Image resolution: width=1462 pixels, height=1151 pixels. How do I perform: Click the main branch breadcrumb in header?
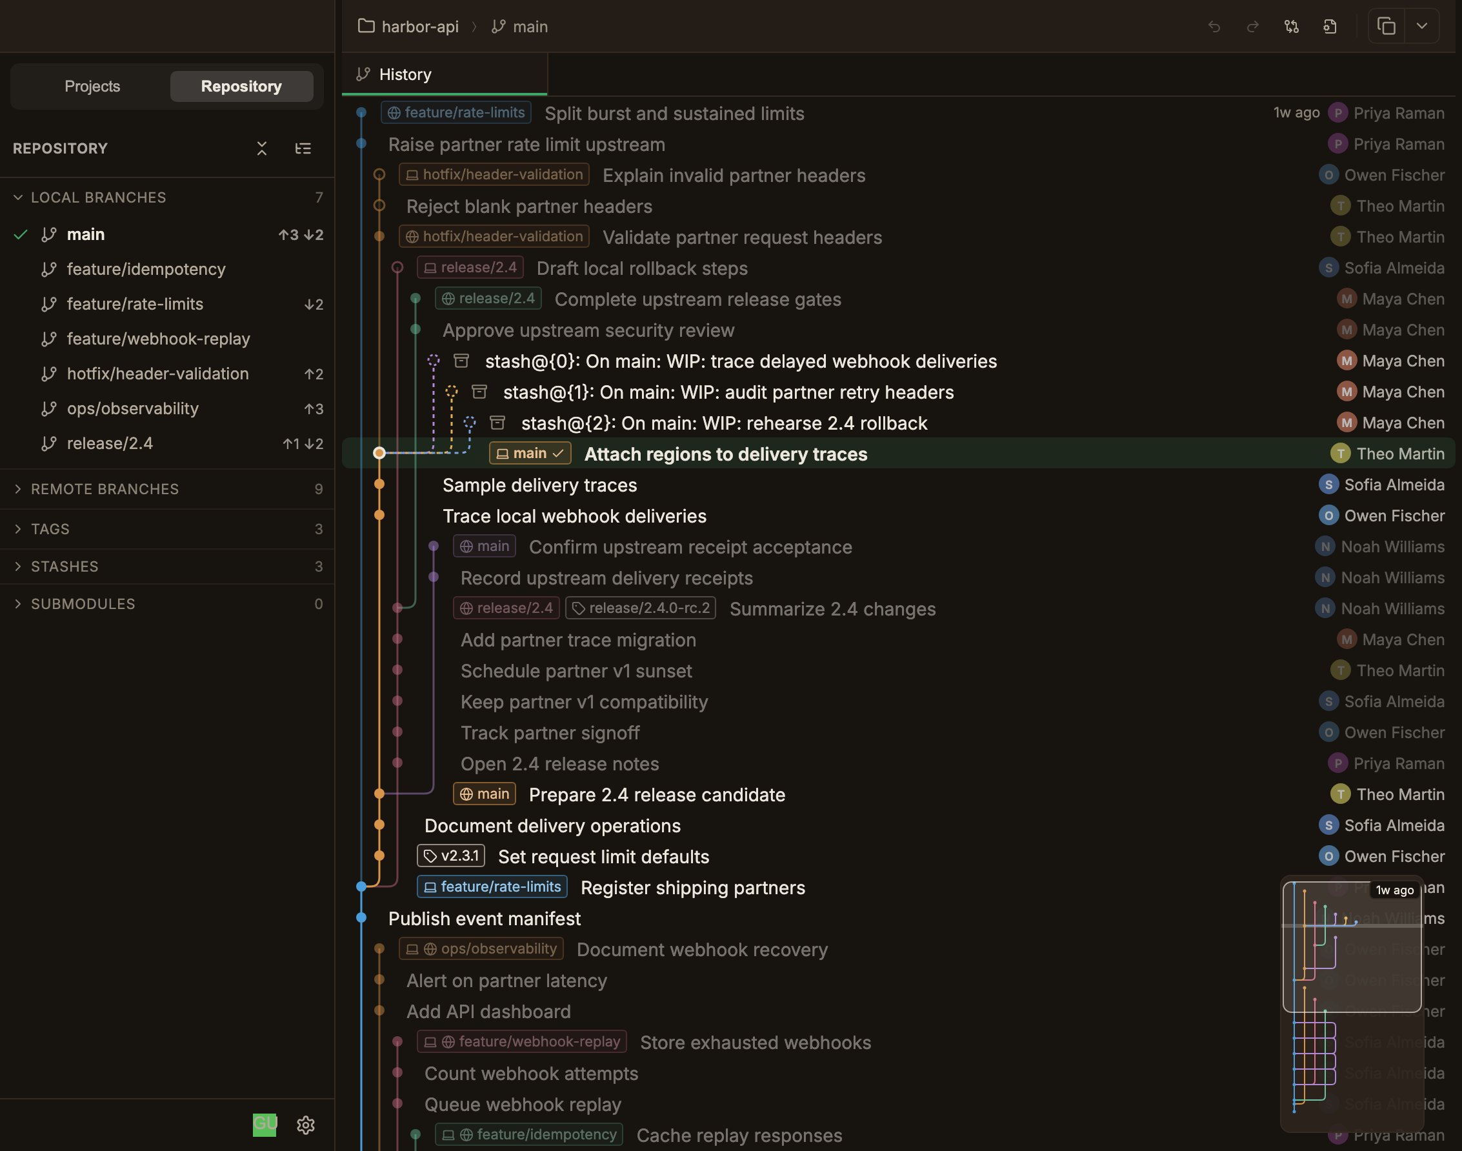click(519, 26)
